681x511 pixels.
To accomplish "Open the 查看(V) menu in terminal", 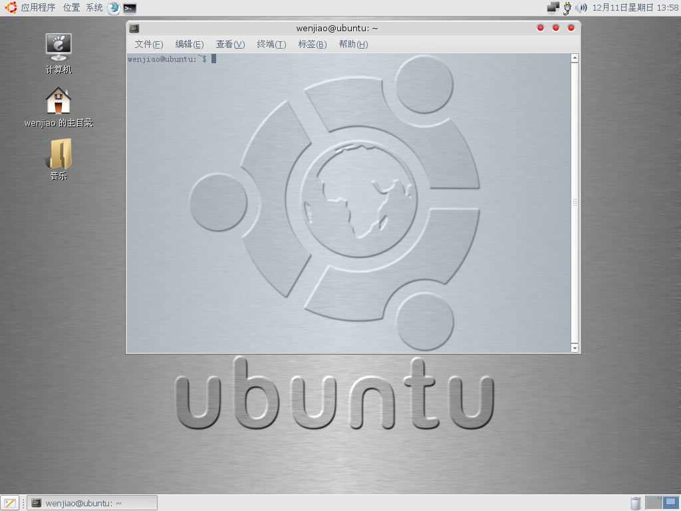I will click(x=230, y=45).
